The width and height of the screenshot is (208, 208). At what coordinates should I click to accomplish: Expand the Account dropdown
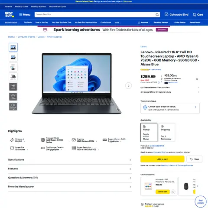[144, 23]
